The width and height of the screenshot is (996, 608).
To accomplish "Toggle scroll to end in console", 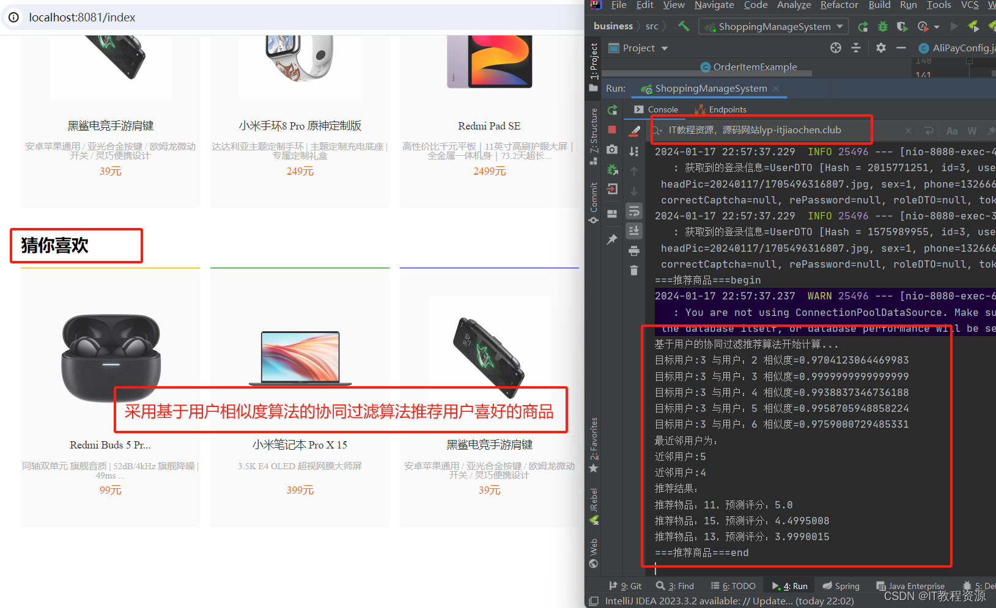I will point(634,230).
